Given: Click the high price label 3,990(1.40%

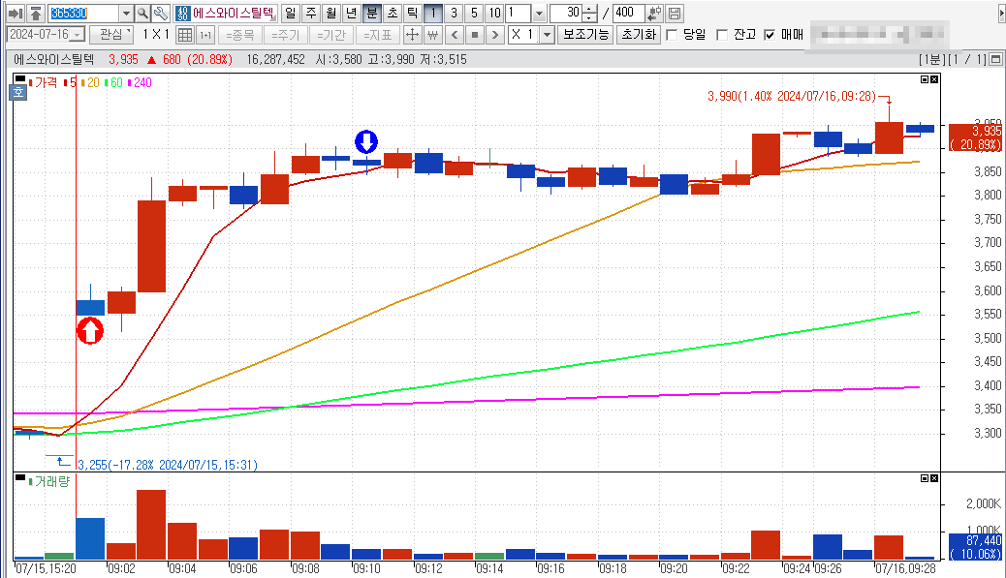Looking at the screenshot, I should [x=739, y=96].
